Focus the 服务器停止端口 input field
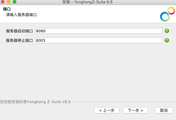 tap(99, 40)
